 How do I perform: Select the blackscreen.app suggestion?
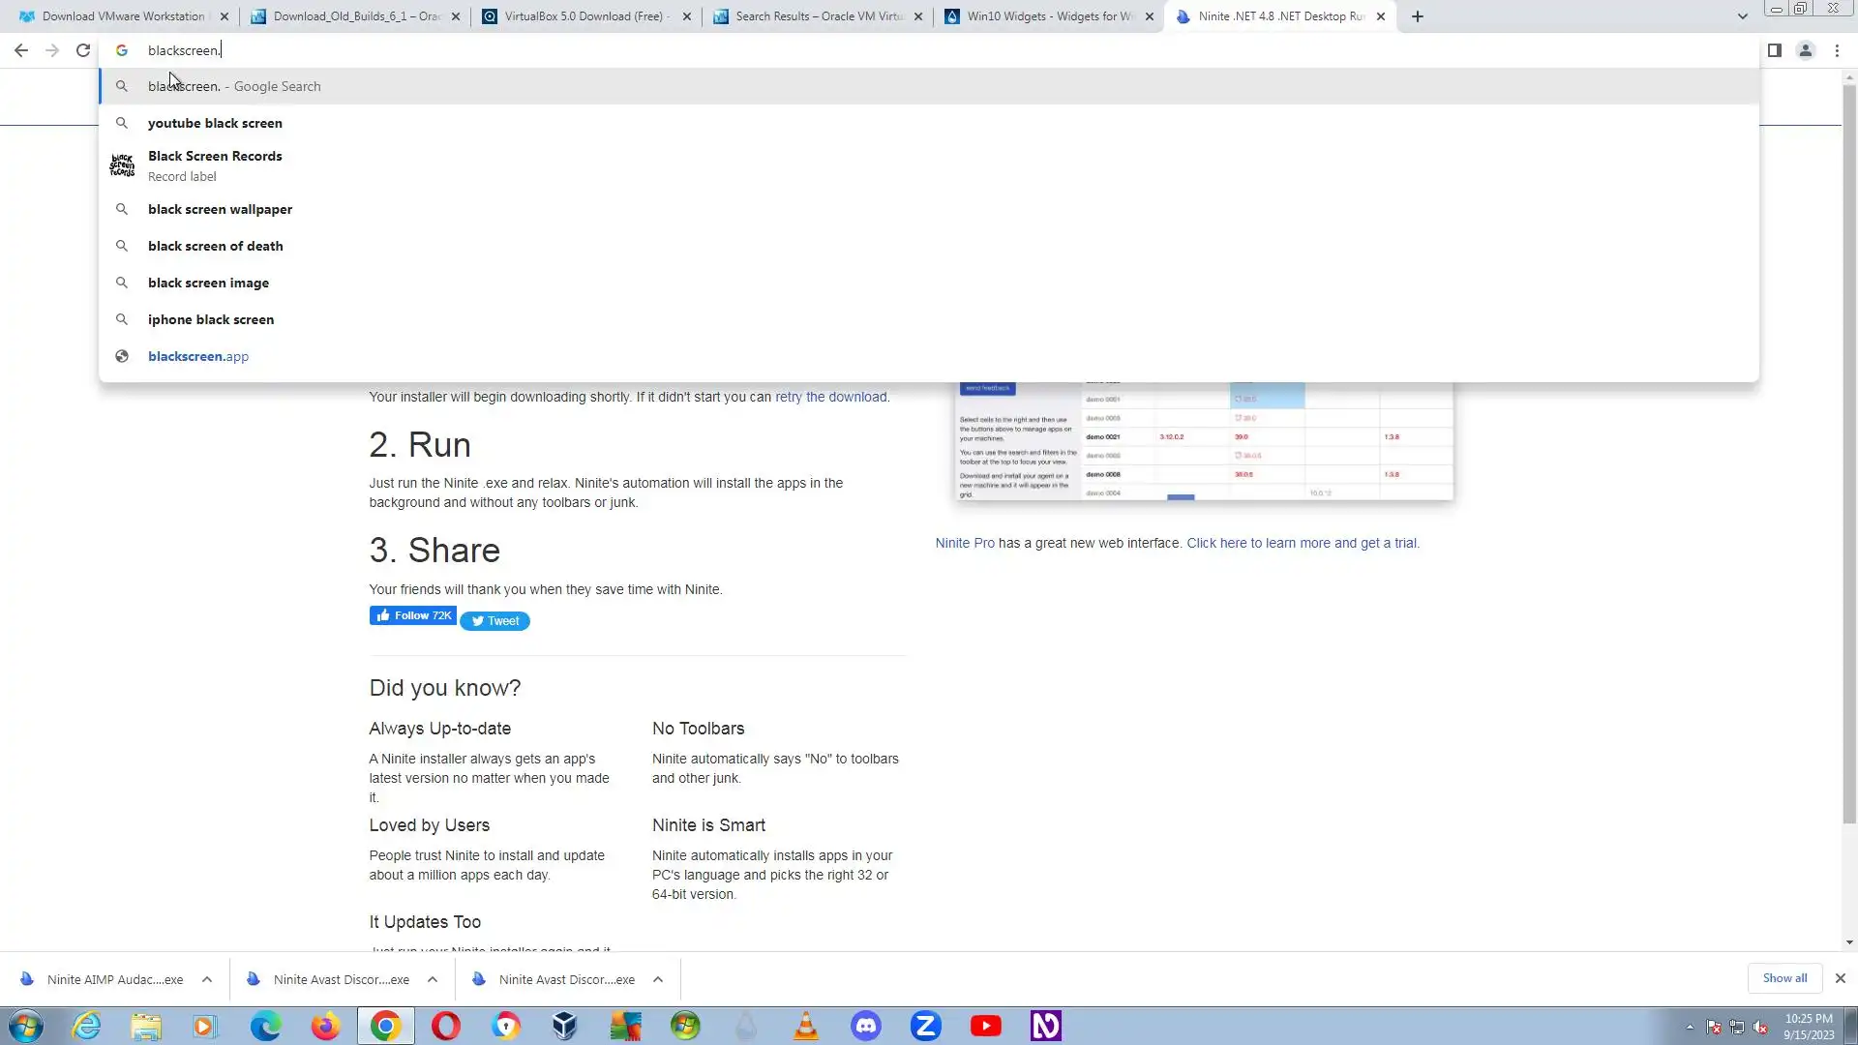pyautogui.click(x=198, y=356)
